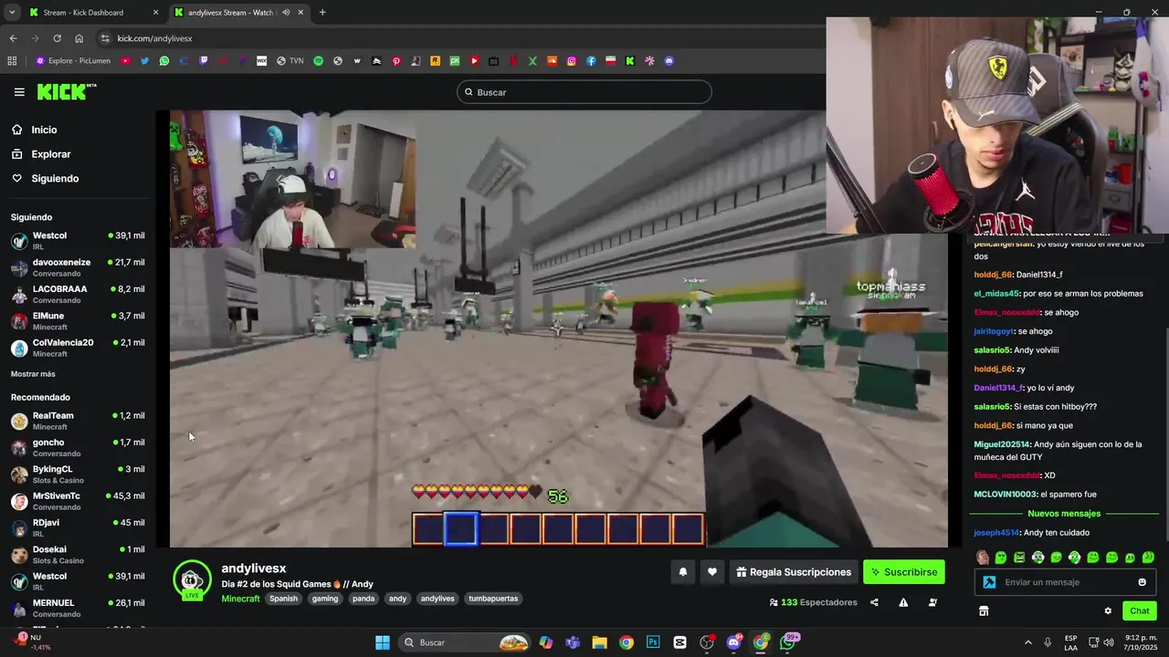
Task: Open a new browser tab
Action: tap(322, 13)
